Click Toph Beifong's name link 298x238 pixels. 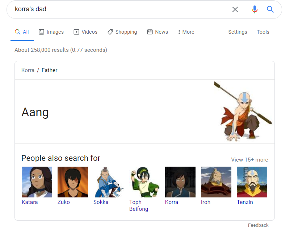(x=139, y=205)
